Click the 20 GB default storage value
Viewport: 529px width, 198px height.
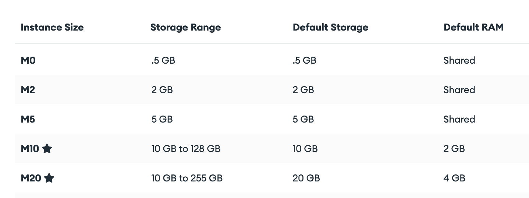[x=306, y=178]
